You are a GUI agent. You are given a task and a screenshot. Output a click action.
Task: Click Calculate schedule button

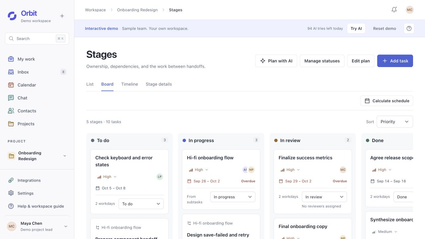387,101
